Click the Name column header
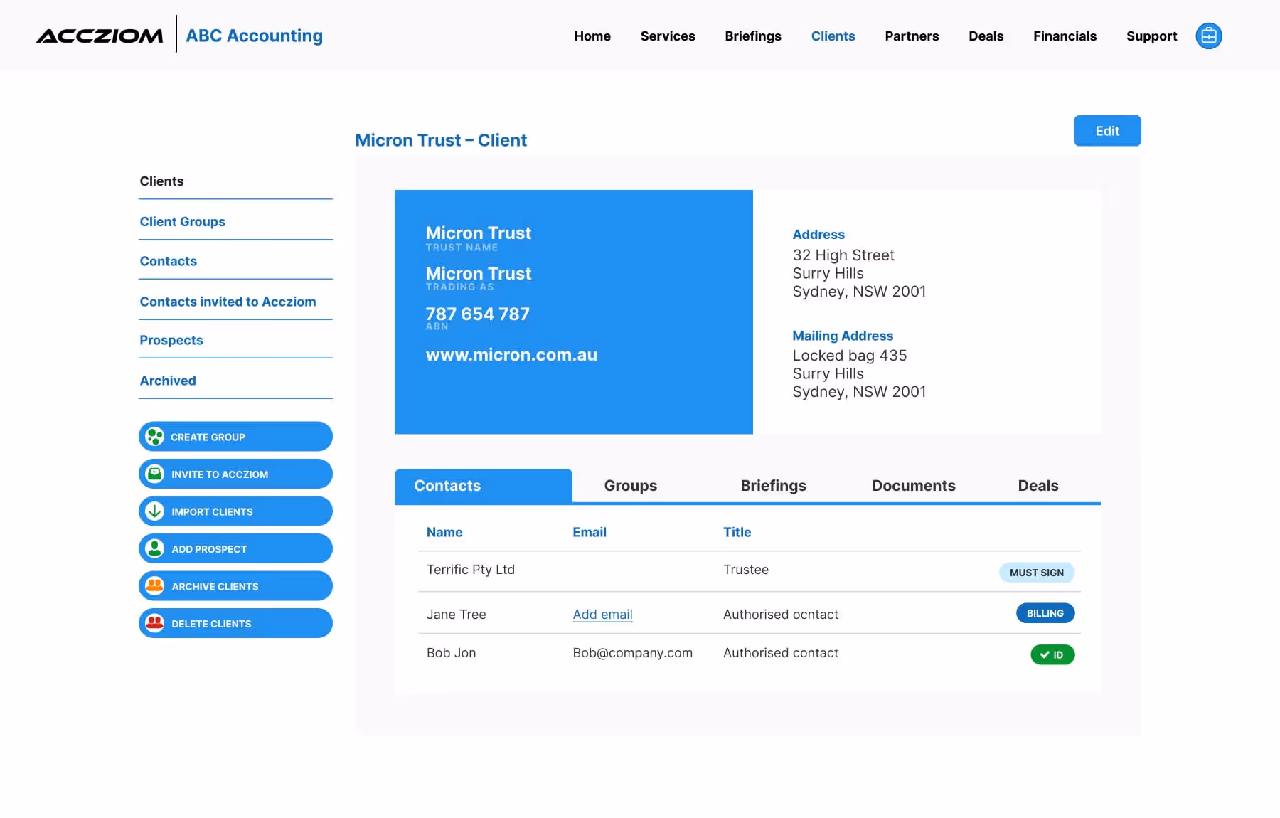 444,532
